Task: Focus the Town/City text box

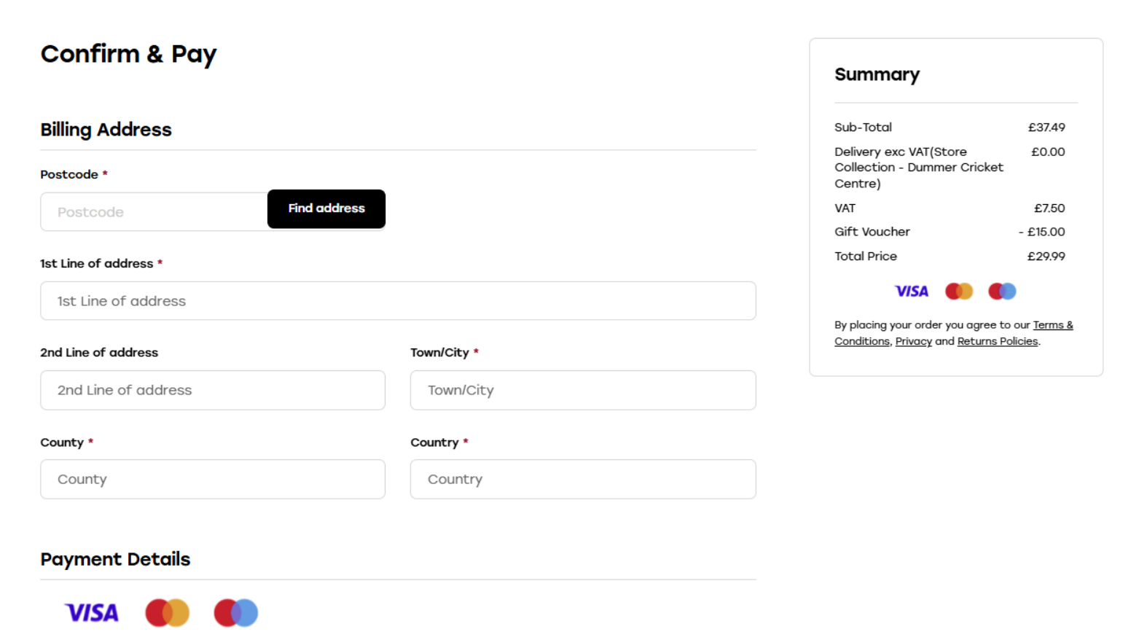Action: pyautogui.click(x=583, y=390)
